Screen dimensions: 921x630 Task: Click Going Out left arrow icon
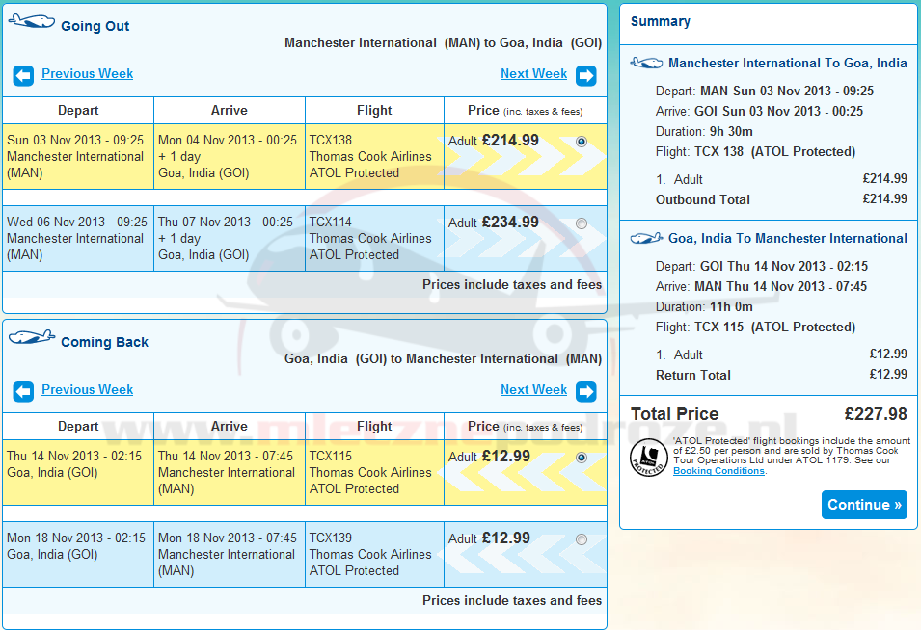tap(23, 75)
